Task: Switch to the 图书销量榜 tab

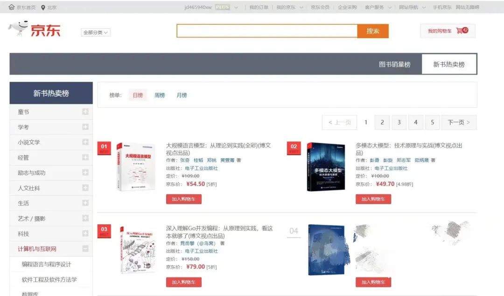Action: click(394, 64)
